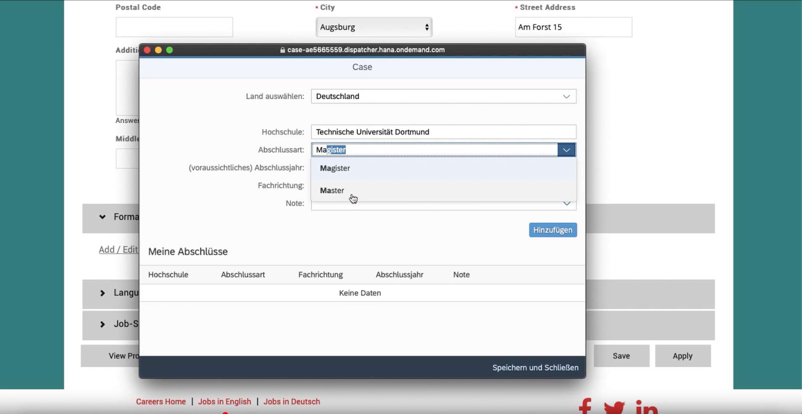Click the Abschlussart text field containing Magister
The image size is (802, 414).
[x=434, y=150]
